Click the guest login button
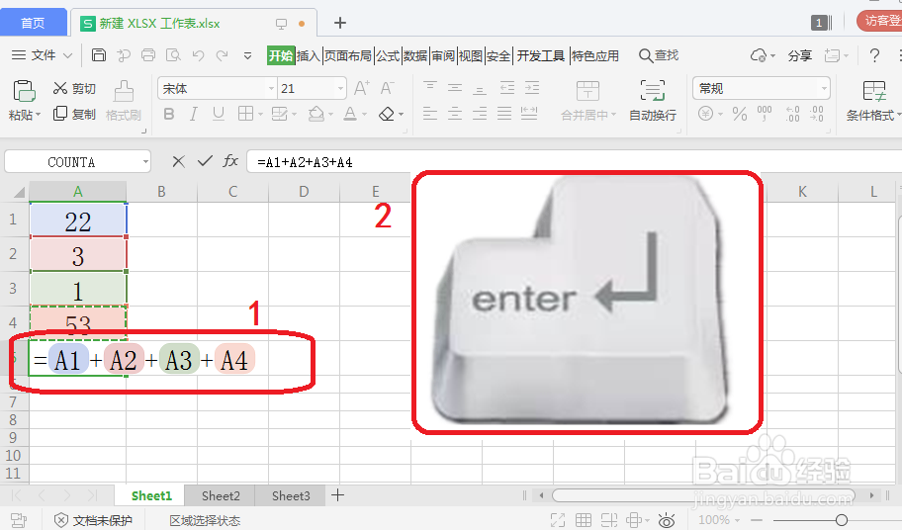The width and height of the screenshot is (902, 530). pyautogui.click(x=879, y=22)
